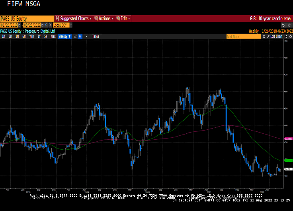This screenshot has height=211, width=293.
Task: Select the 1D time range
Action: pyautogui.click(x=3, y=37)
